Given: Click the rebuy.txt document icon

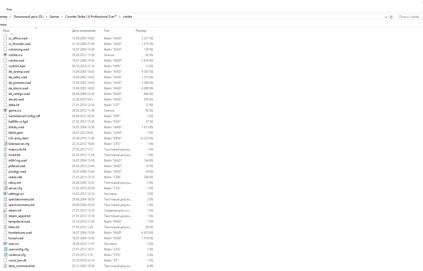Looking at the screenshot, I should tap(5, 183).
